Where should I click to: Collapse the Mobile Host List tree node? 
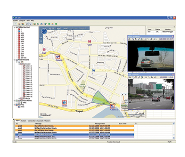14,27
